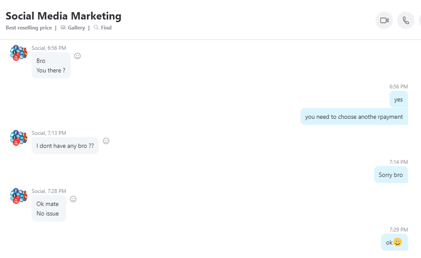Open the Gallery link
The height and width of the screenshot is (258, 421).
coord(76,28)
